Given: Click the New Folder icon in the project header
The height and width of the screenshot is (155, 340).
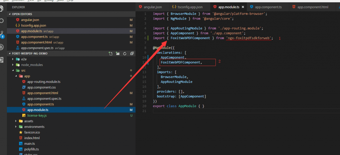Looking at the screenshot, I should tap(118, 54).
